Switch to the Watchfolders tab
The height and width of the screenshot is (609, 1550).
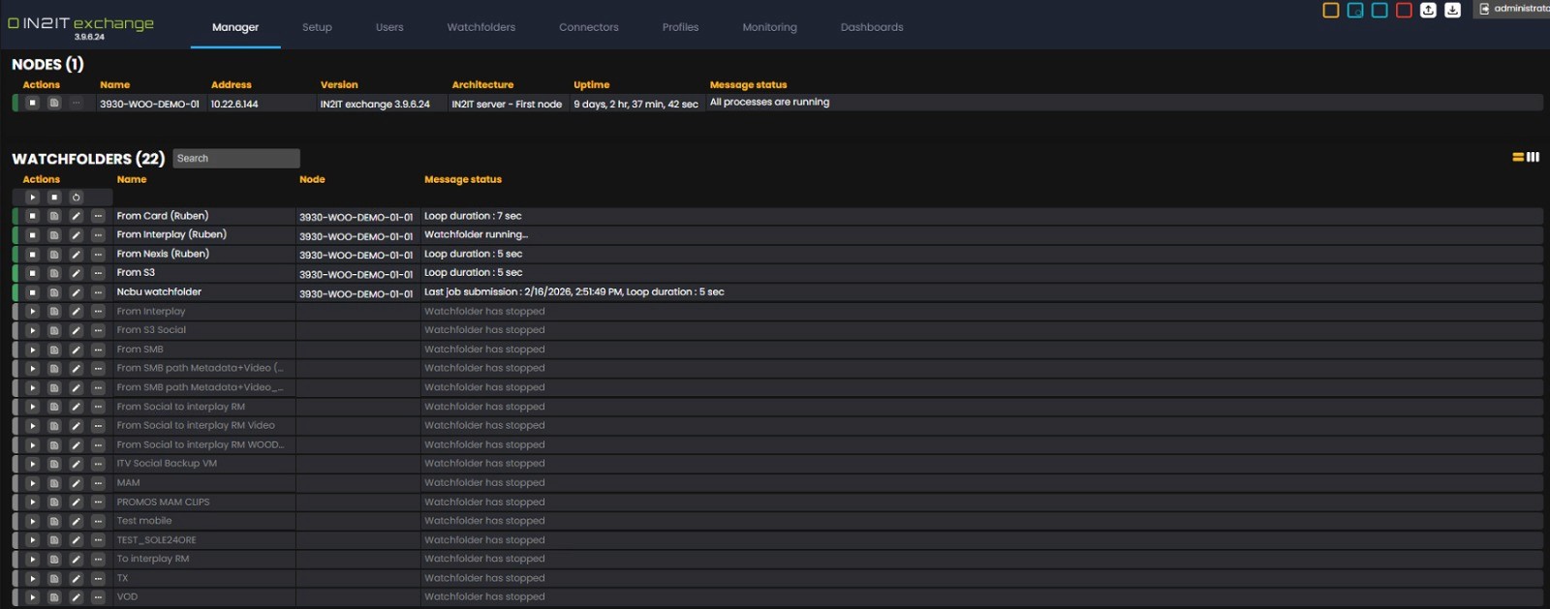481,27
